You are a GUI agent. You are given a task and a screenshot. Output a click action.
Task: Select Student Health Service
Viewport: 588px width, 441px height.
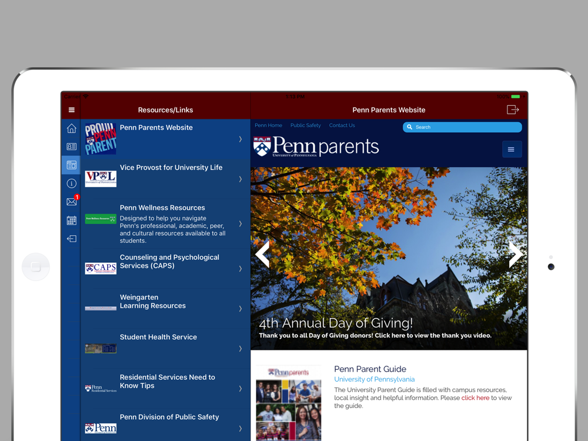pos(165,349)
